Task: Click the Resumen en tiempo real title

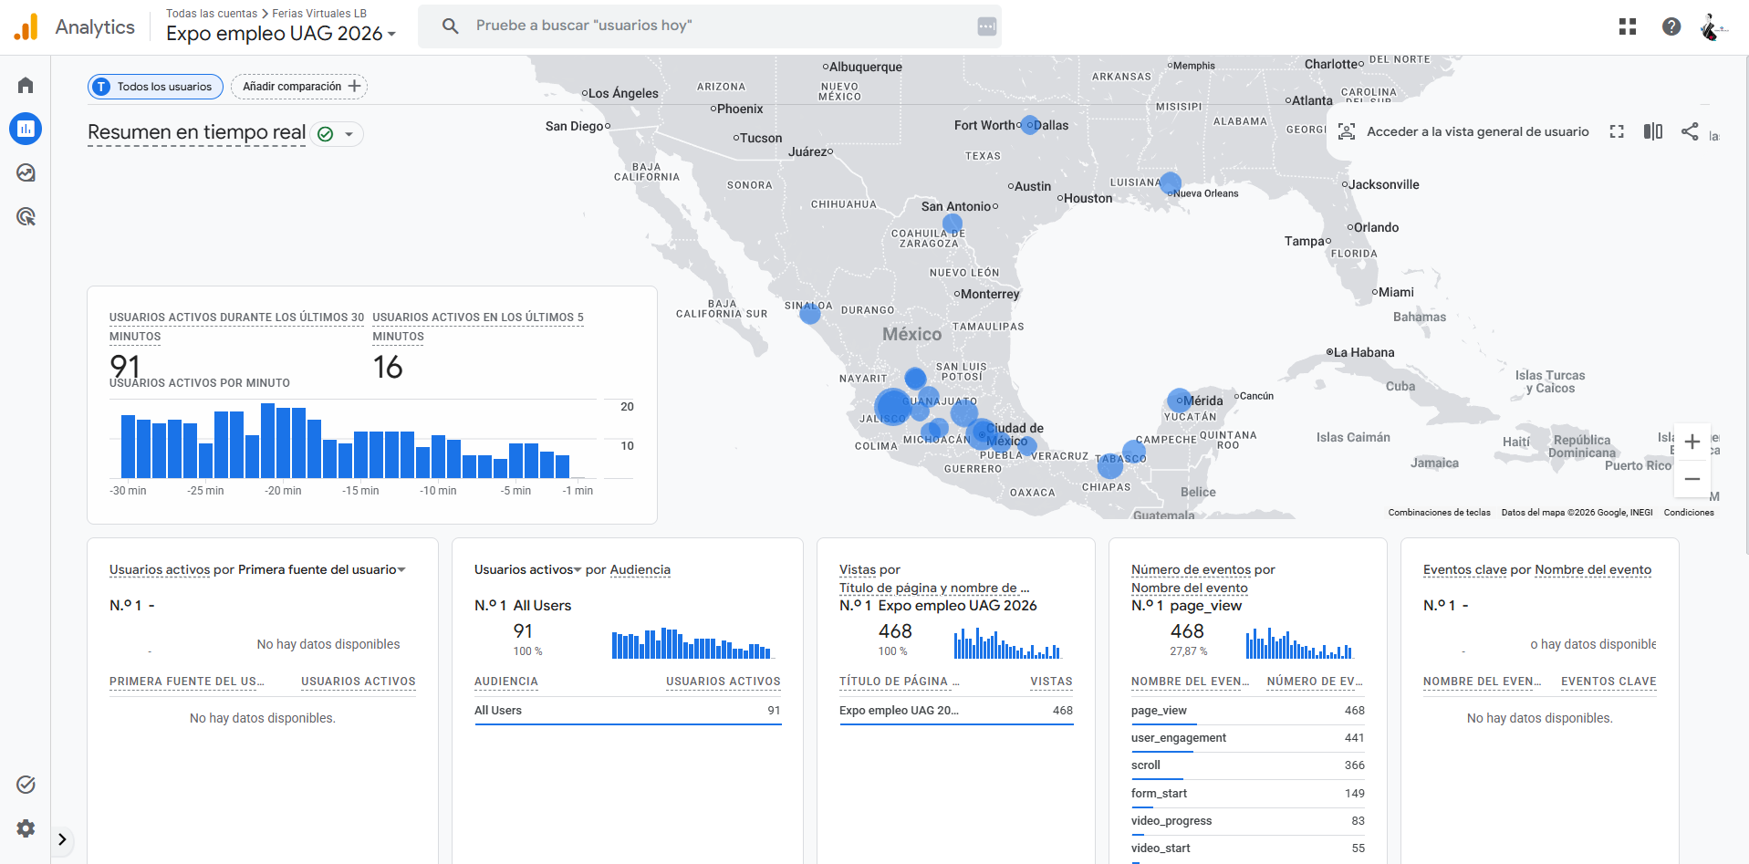Action: pos(196,132)
